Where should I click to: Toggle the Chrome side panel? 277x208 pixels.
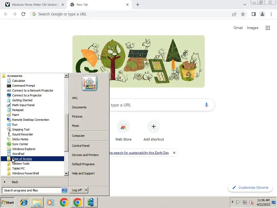tap(254, 14)
